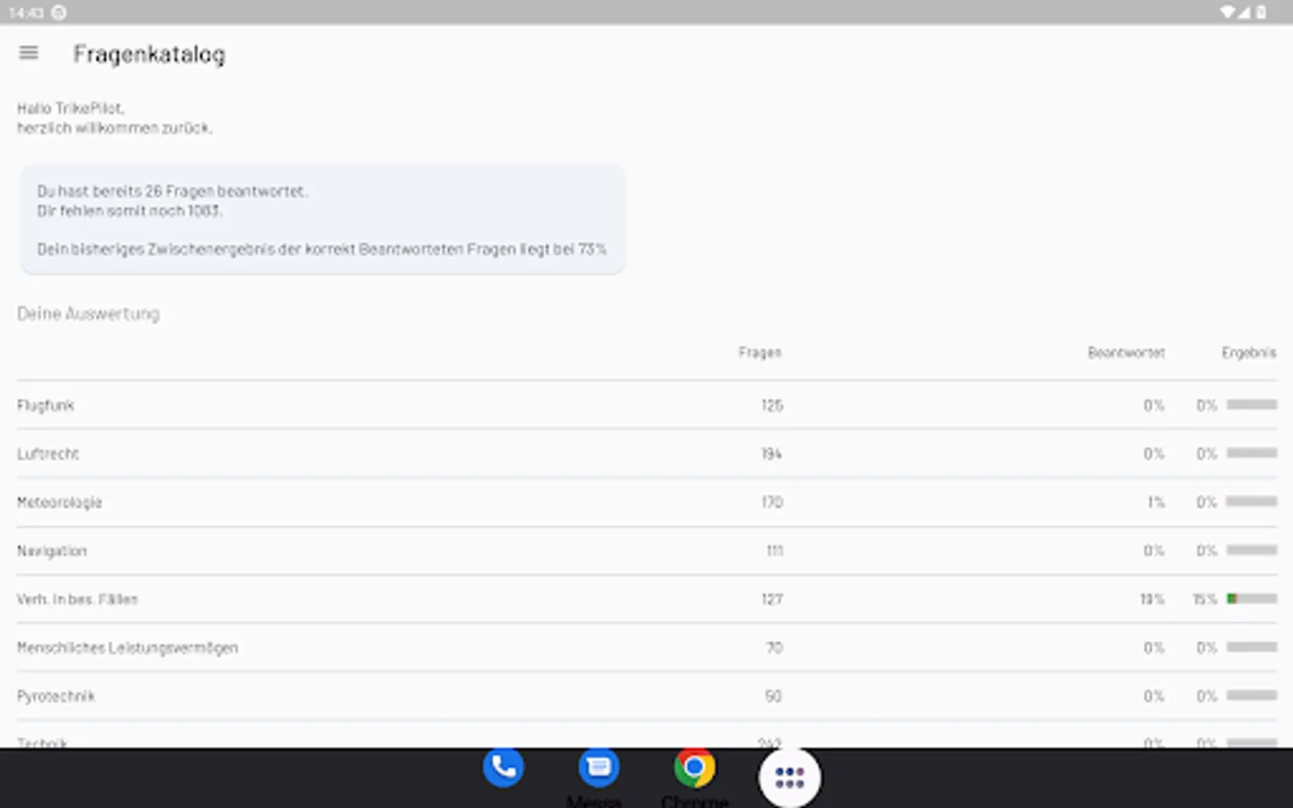Click the 194 question count for Luftrecht
This screenshot has width=1293, height=808.
[x=772, y=454]
